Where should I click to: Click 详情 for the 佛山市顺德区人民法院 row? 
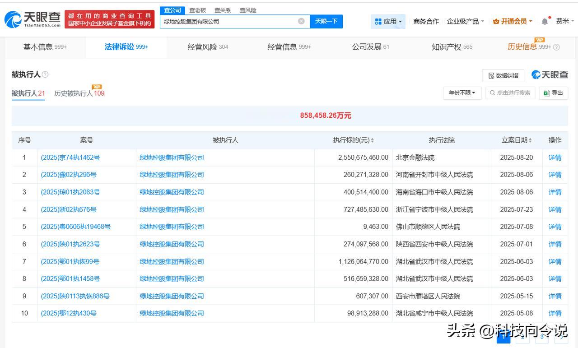pyautogui.click(x=555, y=227)
